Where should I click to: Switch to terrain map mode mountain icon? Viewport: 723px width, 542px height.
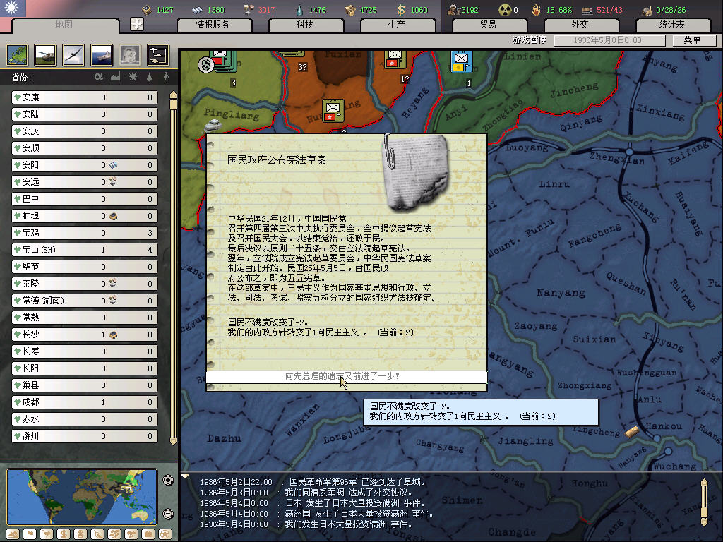[13, 534]
